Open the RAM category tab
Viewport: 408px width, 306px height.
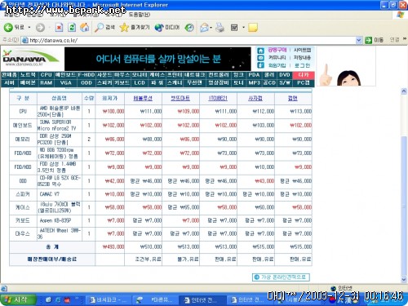[46, 82]
